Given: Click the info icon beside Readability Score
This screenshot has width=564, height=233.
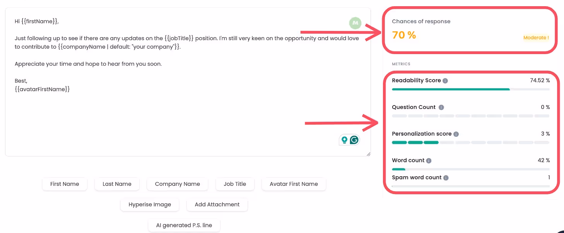Looking at the screenshot, I should tap(445, 80).
